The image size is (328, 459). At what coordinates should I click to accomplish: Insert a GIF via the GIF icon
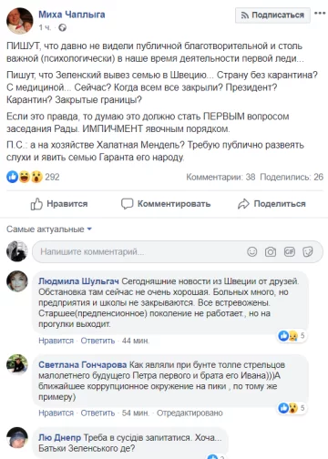[x=289, y=251]
